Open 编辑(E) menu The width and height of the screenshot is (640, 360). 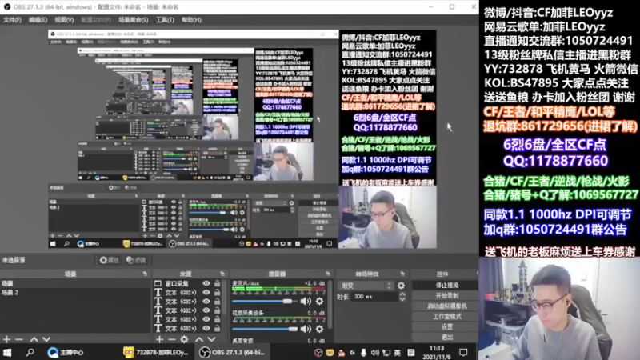click(x=38, y=19)
